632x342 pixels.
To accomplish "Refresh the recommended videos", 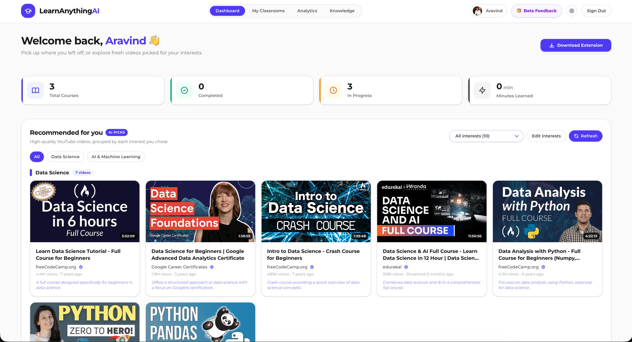I will click(586, 136).
